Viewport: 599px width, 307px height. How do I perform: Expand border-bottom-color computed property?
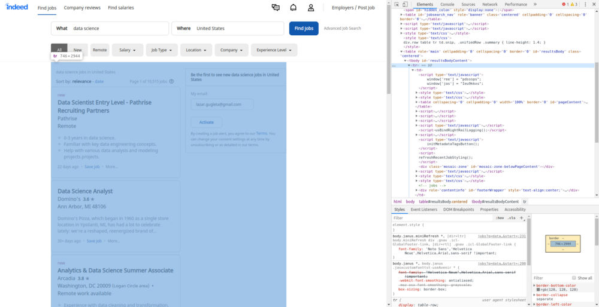tap(534, 285)
